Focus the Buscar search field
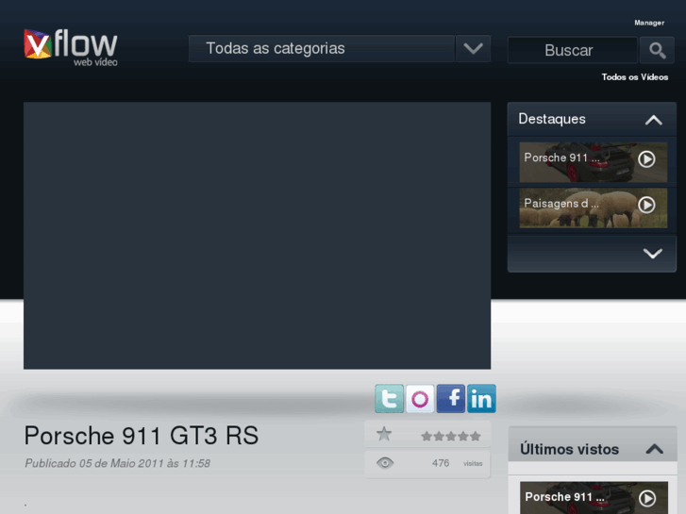 click(572, 50)
